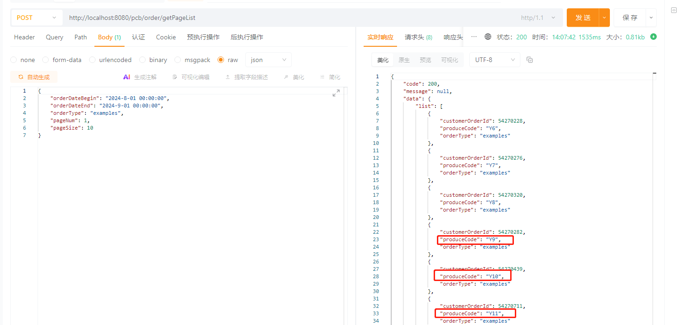Open the POST request method dropdown
Screen dimensions: 679x325
pyautogui.click(x=36, y=18)
